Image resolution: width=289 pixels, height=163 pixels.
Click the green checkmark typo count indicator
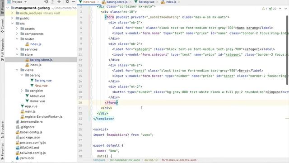coord(272,9)
